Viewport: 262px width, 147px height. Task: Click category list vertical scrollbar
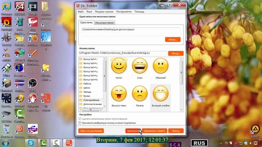tap(105, 76)
